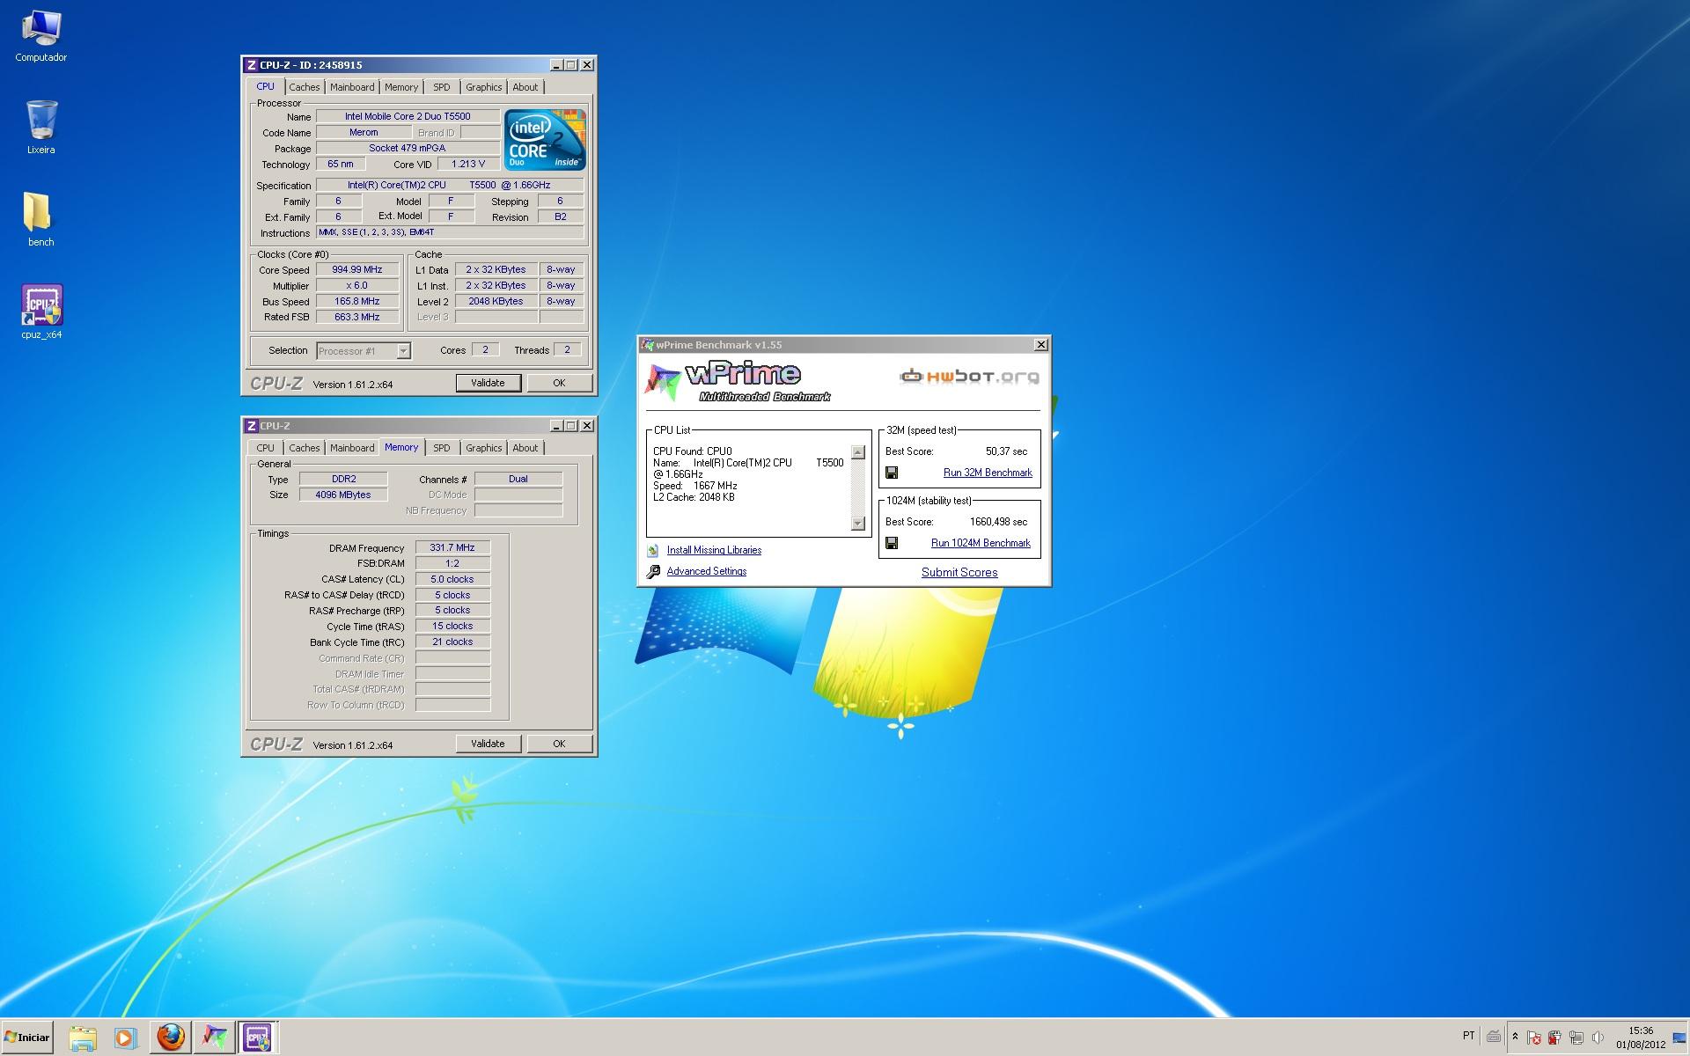
Task: Open Graphics tab in CPU-Z ID 2458915
Action: (483, 87)
